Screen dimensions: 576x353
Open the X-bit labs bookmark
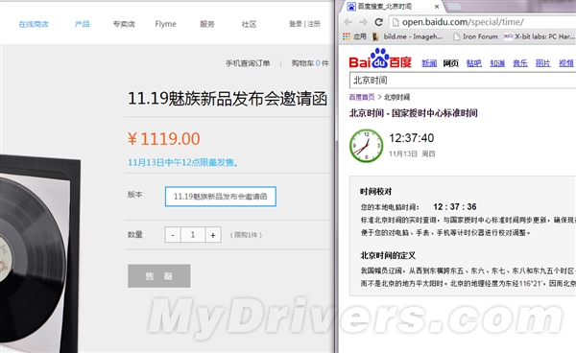point(540,36)
